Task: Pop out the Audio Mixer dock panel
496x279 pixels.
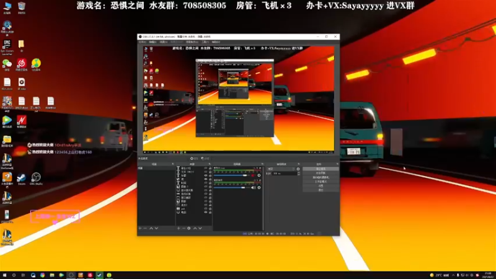Action: tap(262, 164)
